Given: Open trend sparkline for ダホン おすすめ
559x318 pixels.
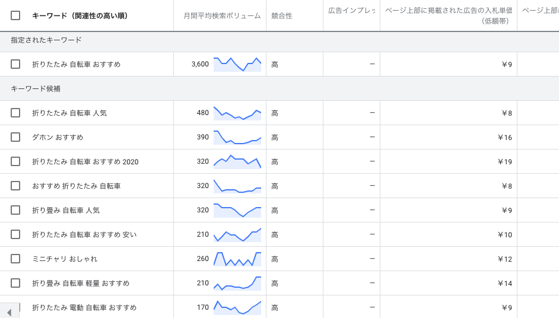Looking at the screenshot, I should (x=237, y=137).
